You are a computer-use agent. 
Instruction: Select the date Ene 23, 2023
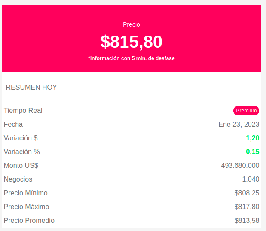(x=239, y=125)
